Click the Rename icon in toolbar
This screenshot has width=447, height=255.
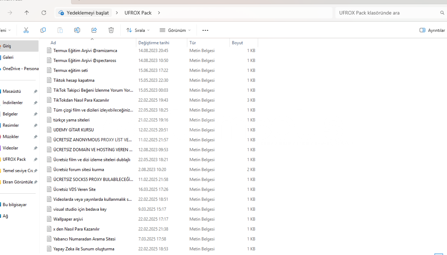[77, 30]
